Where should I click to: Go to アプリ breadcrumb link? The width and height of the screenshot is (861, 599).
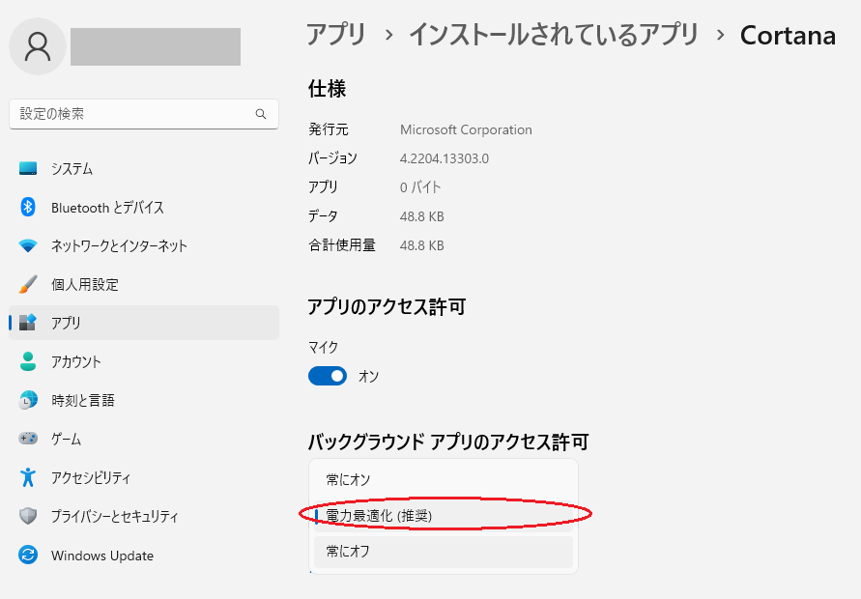[x=336, y=35]
